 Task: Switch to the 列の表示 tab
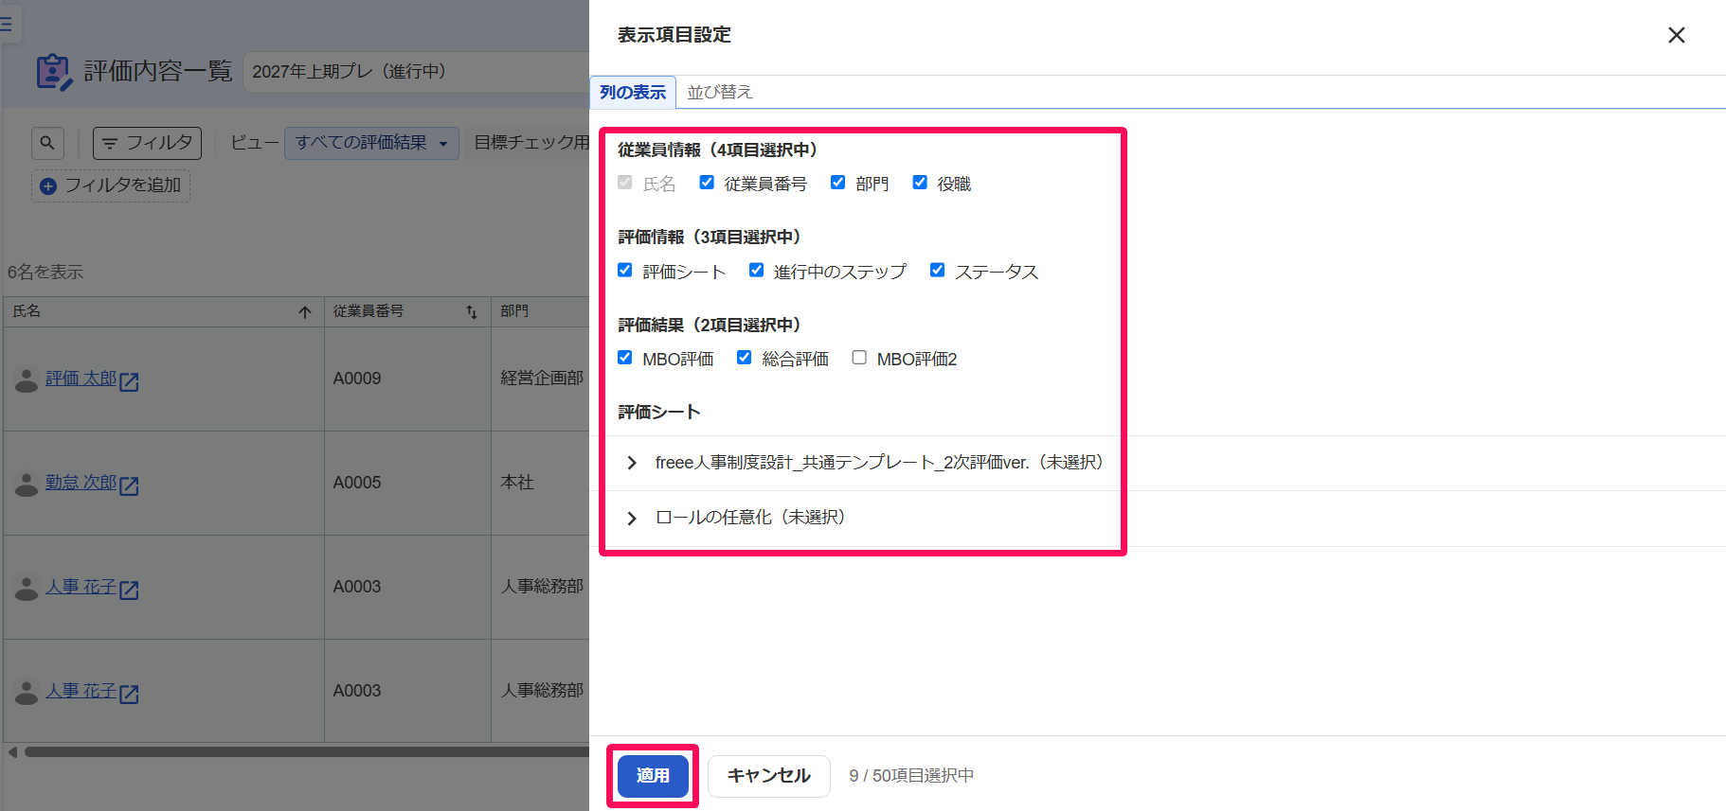(x=633, y=93)
